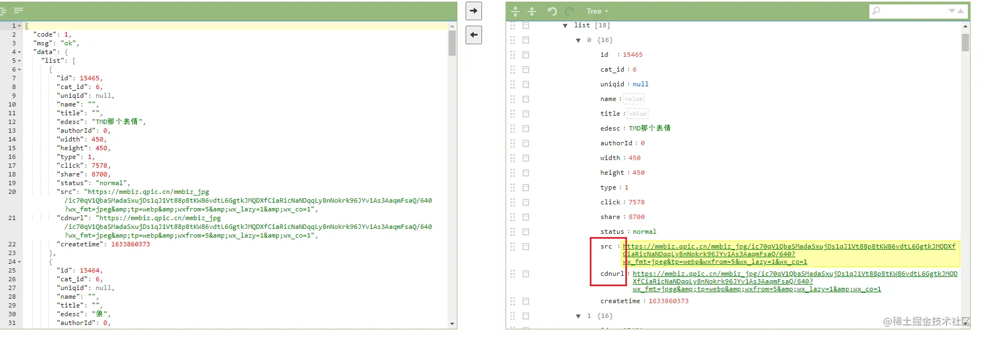Click code editor scroll down arrow
Screen dimensions: 981x337
(452, 324)
